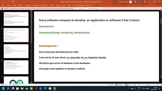Open the Record tab
The width and height of the screenshot is (162, 91).
coord(52,5)
